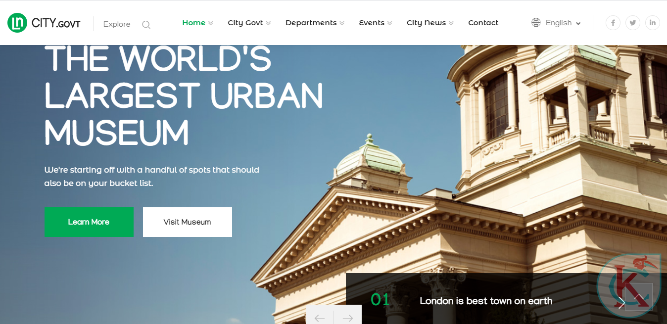Click the search magnifier icon
Screen dimensions: 667x324
pos(146,24)
